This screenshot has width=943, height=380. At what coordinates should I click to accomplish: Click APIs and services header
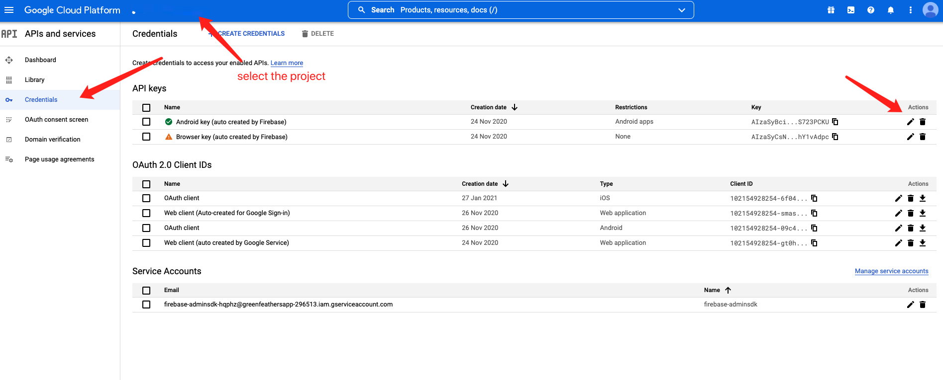[60, 34]
